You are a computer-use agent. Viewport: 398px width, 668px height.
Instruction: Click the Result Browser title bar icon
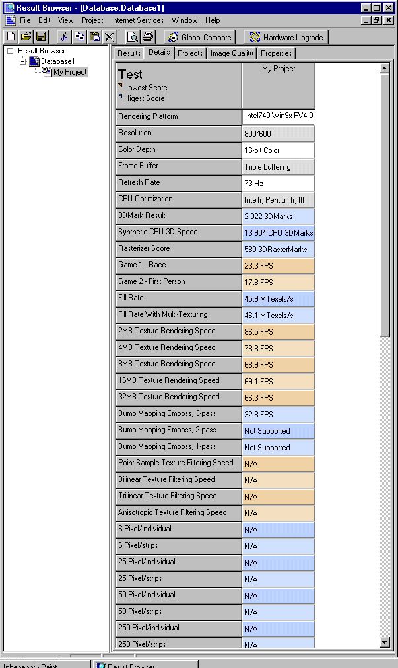pyautogui.click(x=9, y=7)
